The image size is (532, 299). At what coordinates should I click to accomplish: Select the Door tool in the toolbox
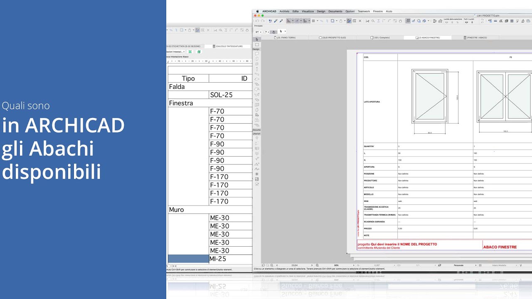(x=257, y=59)
